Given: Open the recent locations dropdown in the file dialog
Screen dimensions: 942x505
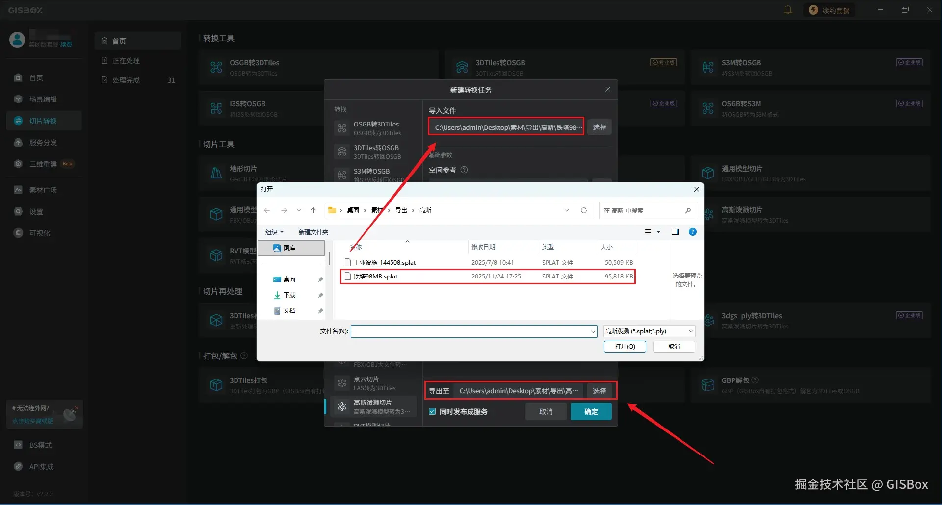Looking at the screenshot, I should click(299, 210).
